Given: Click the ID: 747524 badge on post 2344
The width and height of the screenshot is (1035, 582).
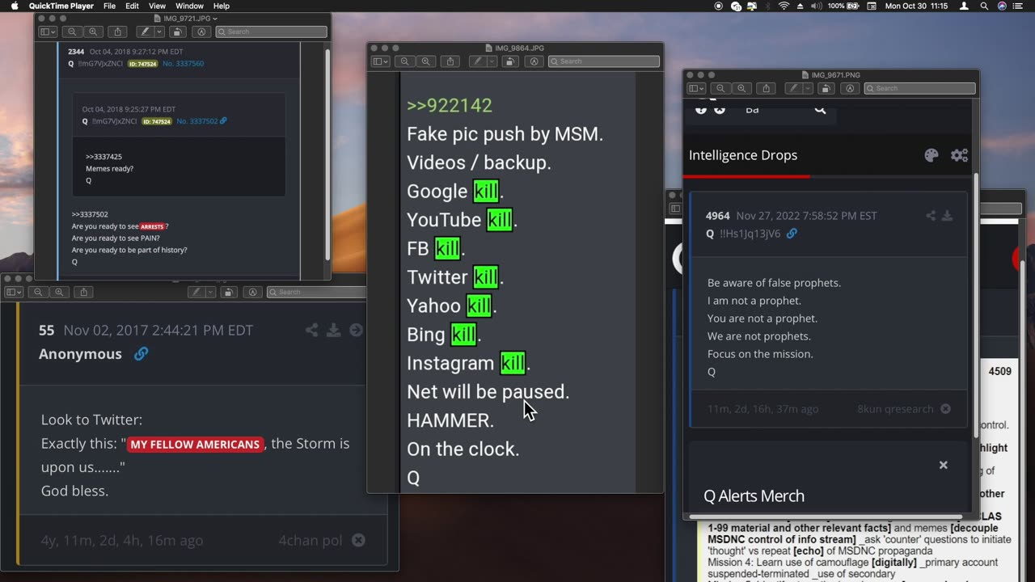Looking at the screenshot, I should pyautogui.click(x=142, y=63).
